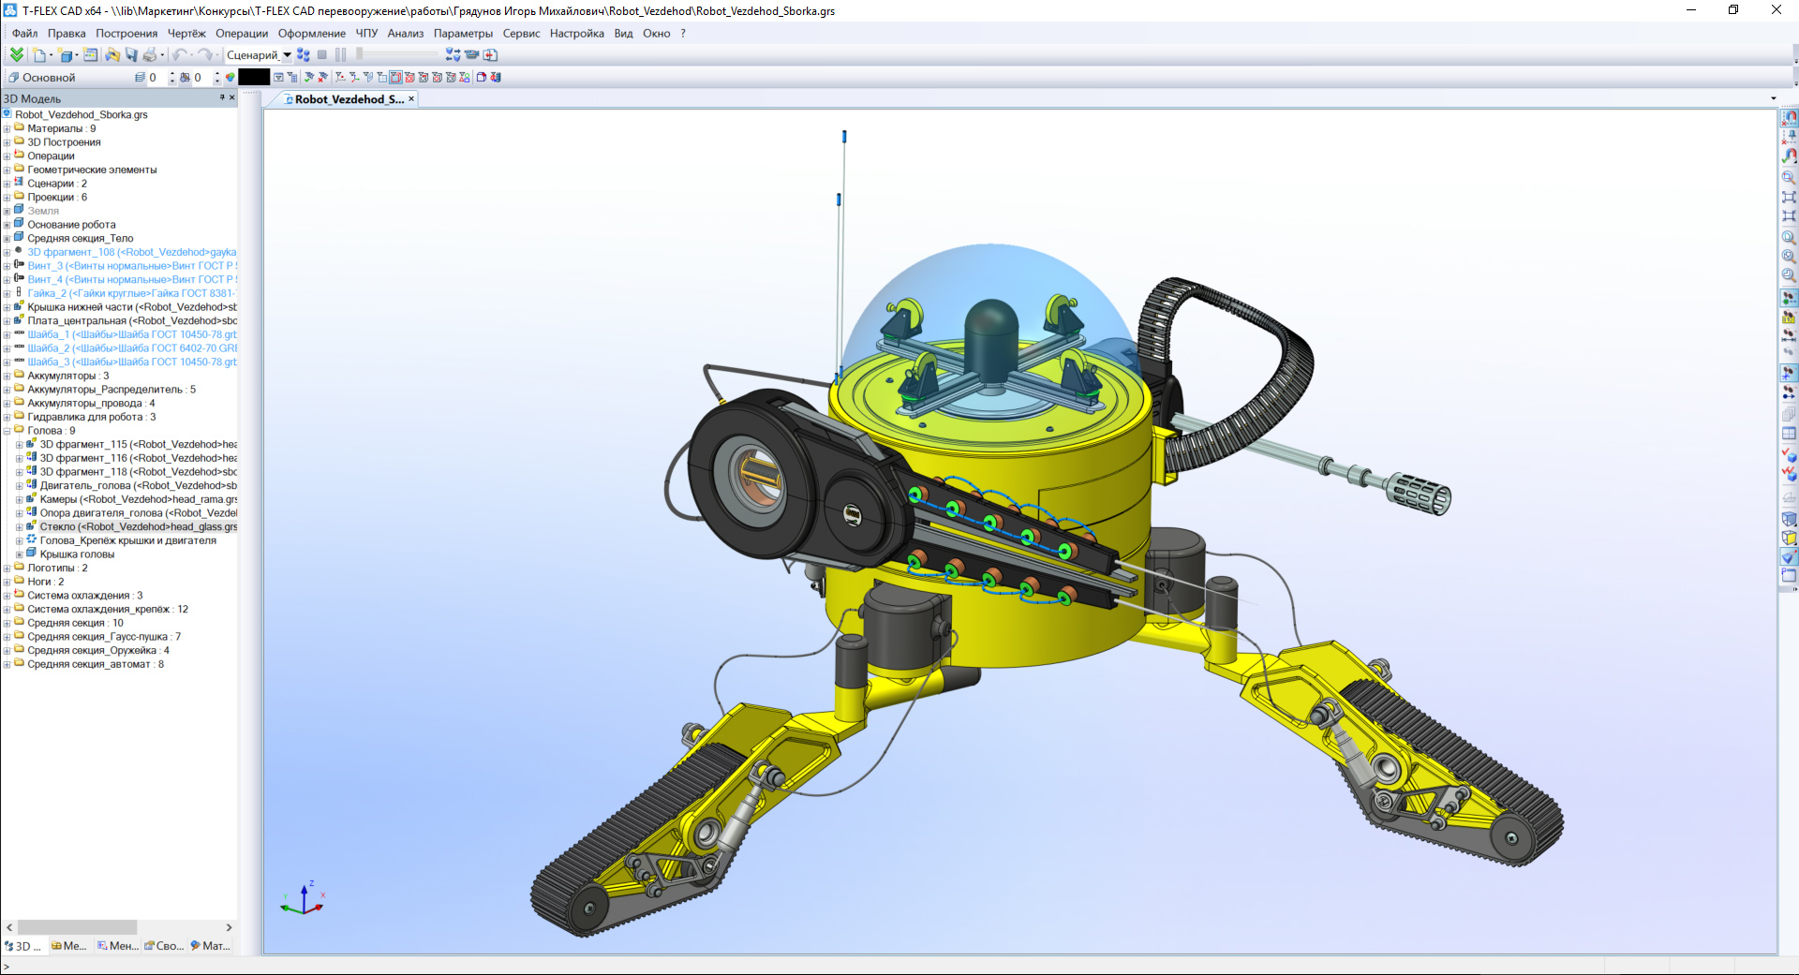Open the Сервис menu
1799x975 pixels.
coord(521,34)
